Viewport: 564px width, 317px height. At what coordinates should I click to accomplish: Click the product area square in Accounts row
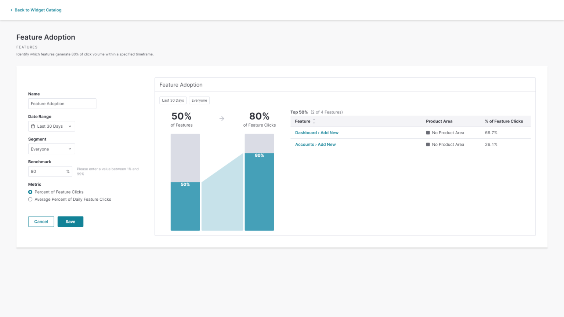coord(427,144)
